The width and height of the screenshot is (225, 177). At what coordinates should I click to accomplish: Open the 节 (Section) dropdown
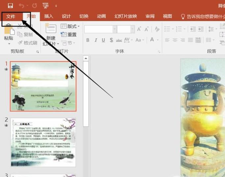coord(68,43)
